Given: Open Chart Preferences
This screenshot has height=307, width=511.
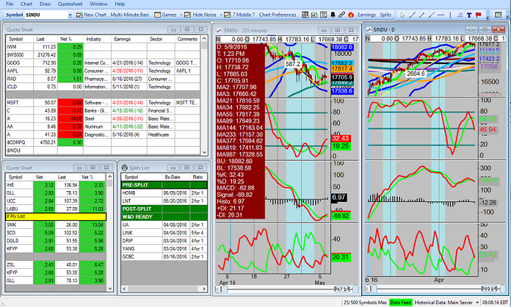Looking at the screenshot, I should (x=277, y=14).
